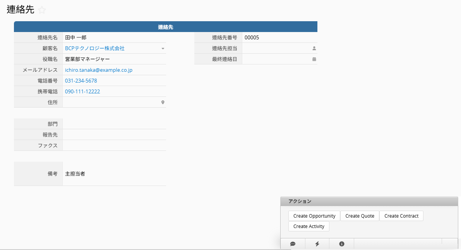Click the map pin icon in 住所 field
The image size is (461, 250).
coord(163,102)
